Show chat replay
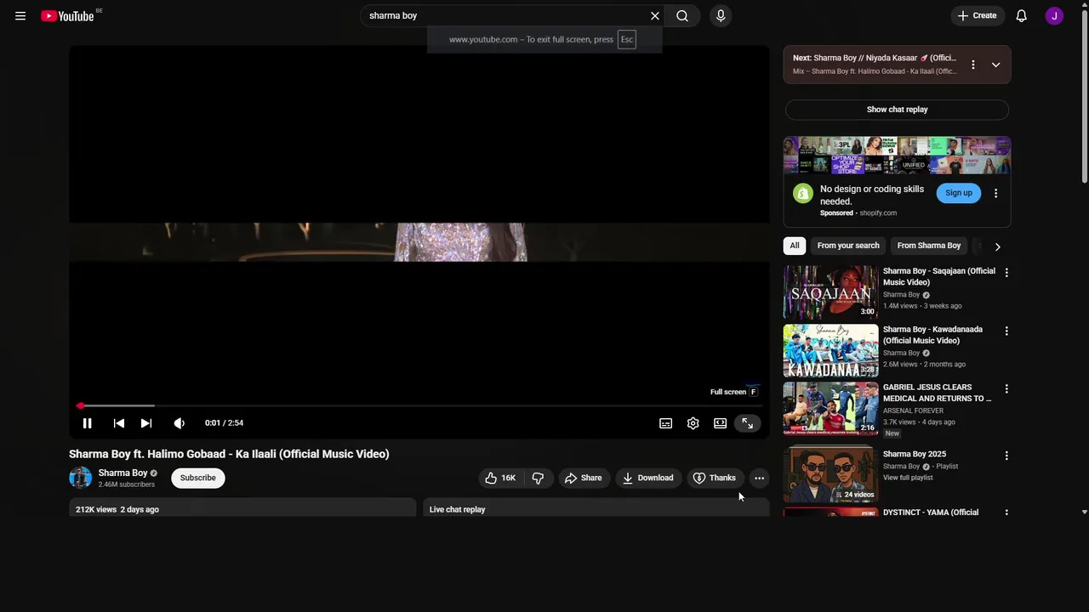The width and height of the screenshot is (1089, 612). [898, 110]
